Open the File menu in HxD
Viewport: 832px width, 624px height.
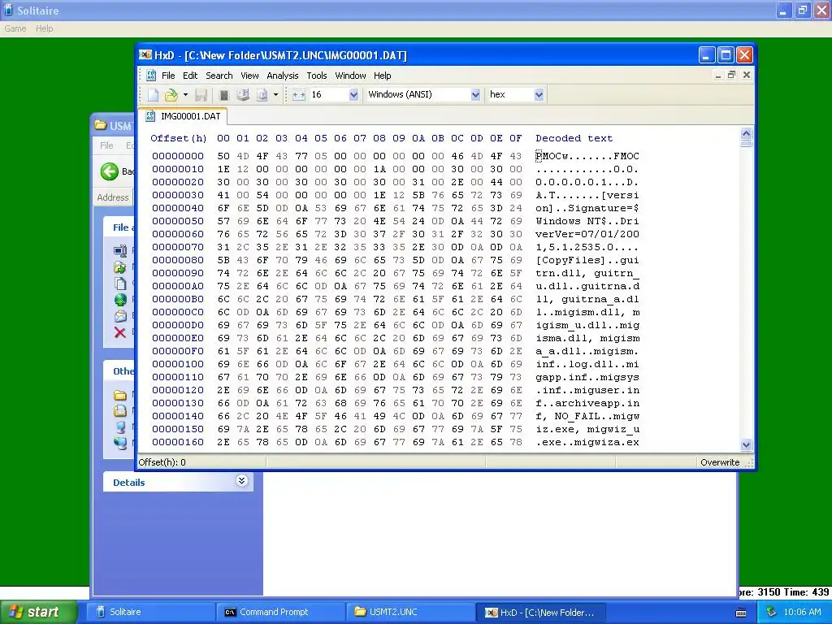point(168,76)
